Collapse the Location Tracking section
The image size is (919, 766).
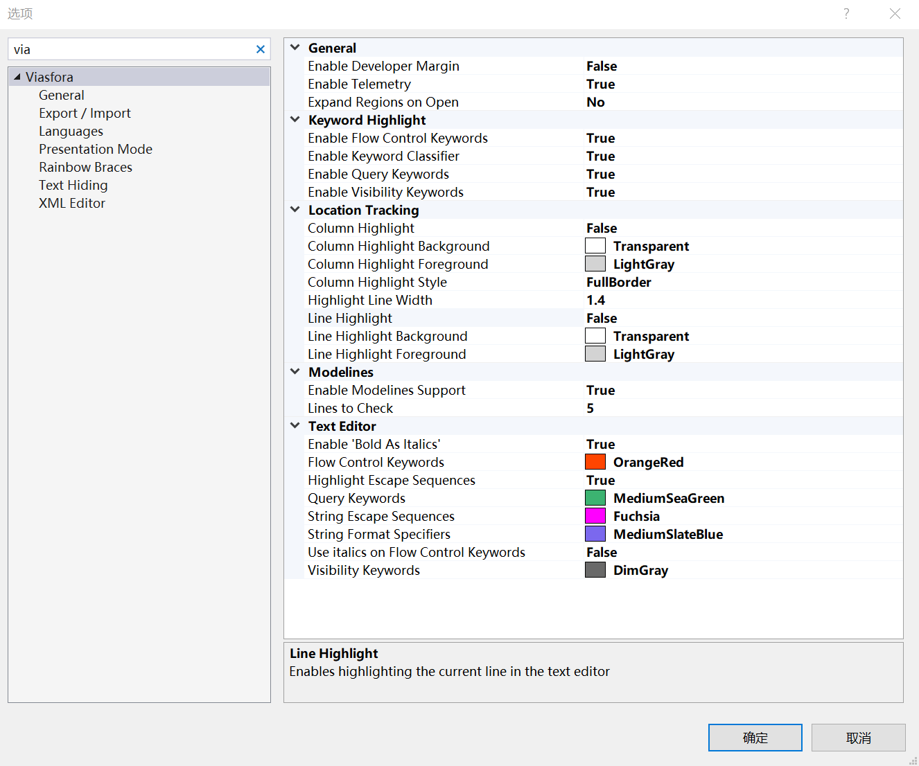pos(295,210)
